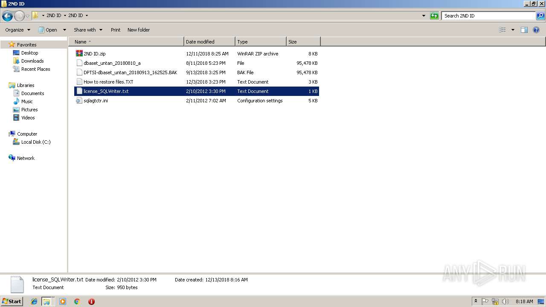Select the DPTSI-dbaset_untan BAK file icon

[79, 72]
